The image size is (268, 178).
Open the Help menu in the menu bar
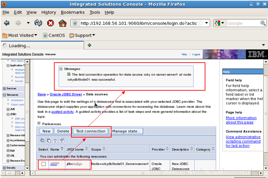(x=109, y=12)
